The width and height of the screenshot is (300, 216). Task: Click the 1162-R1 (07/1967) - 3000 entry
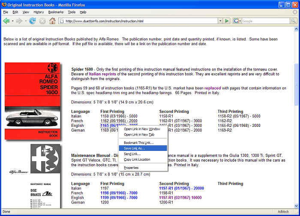tap(180, 121)
